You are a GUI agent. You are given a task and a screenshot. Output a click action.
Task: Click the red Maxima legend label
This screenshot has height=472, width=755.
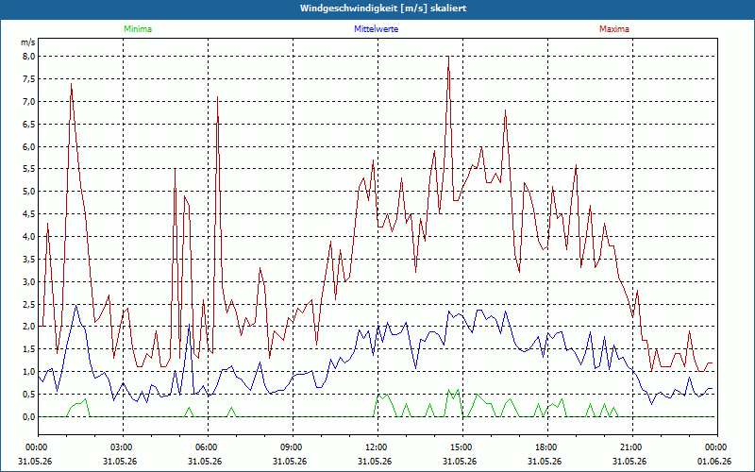614,29
